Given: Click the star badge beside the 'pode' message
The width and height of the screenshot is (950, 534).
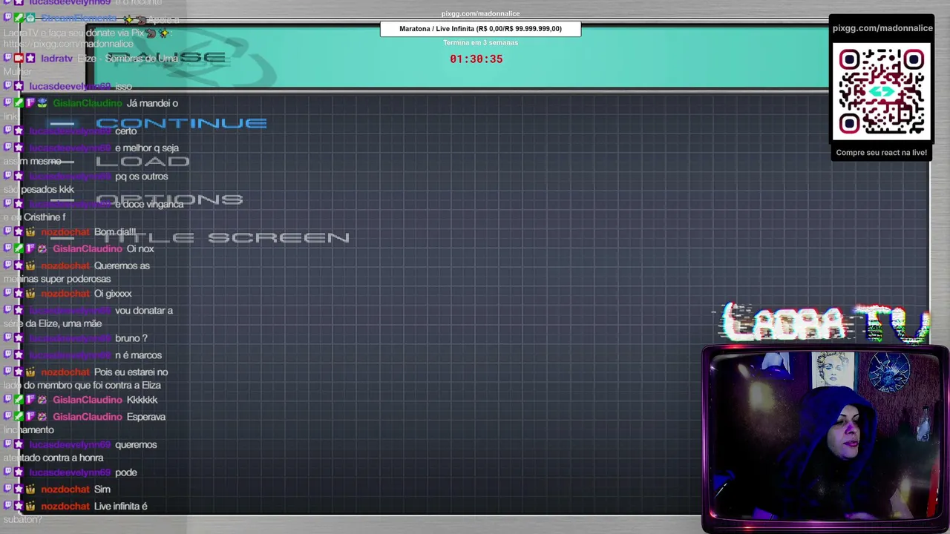Looking at the screenshot, I should (19, 472).
